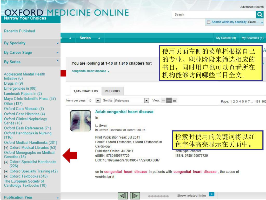Filter by Landmark Papers in (2)
The image size is (266, 200).
[23, 93]
